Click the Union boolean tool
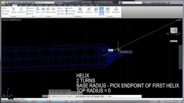The image size is (184, 103). tap(43, 10)
